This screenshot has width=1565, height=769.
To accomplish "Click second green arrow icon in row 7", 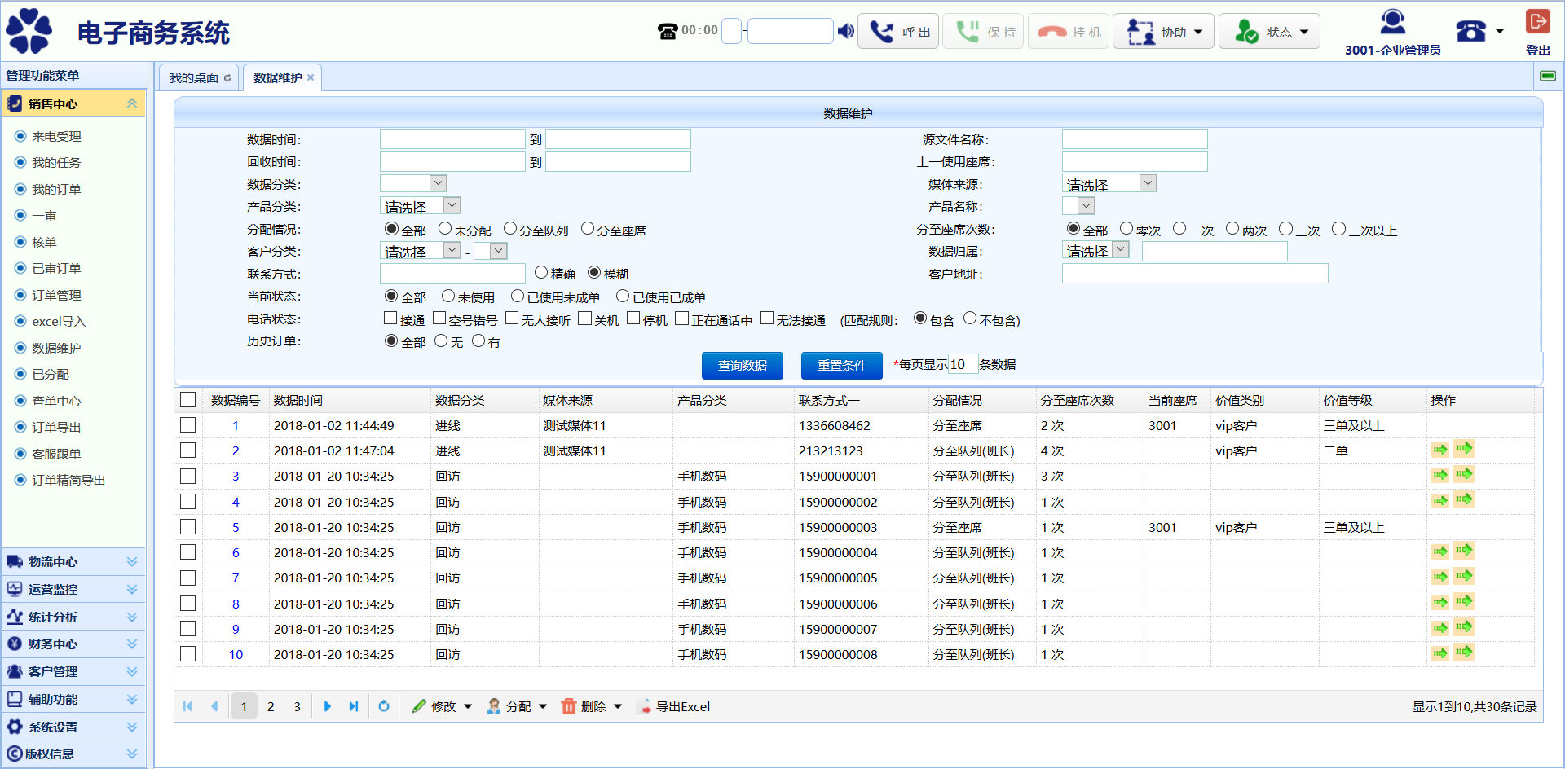I will pyautogui.click(x=1464, y=576).
